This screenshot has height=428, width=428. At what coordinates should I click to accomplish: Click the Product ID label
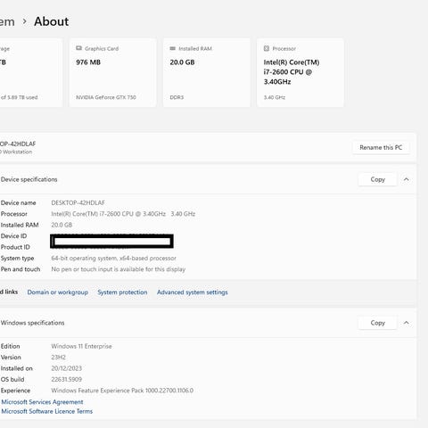pyautogui.click(x=15, y=247)
